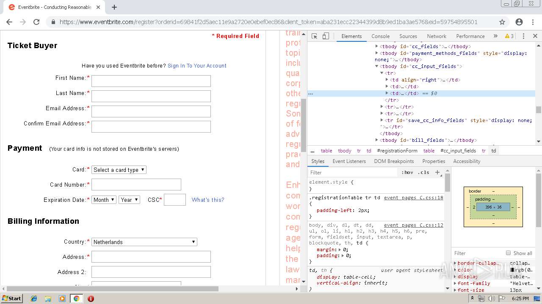Click the Chrome icon in the taskbar
Image resolution: width=542 pixels, height=304 pixels.
tap(76, 299)
